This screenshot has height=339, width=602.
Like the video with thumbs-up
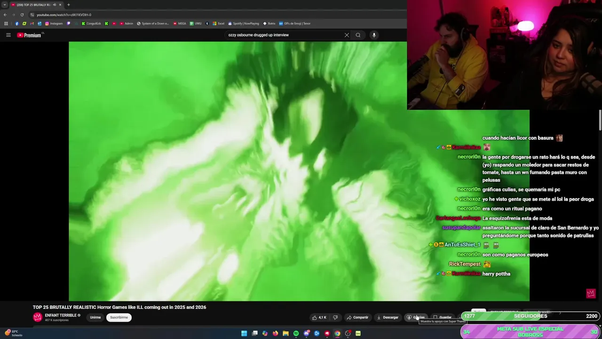(x=319, y=317)
